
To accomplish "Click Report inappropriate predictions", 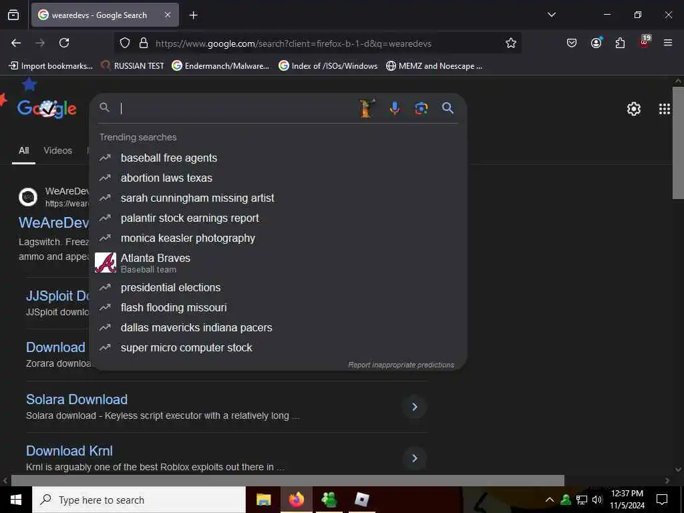I will point(401,365).
